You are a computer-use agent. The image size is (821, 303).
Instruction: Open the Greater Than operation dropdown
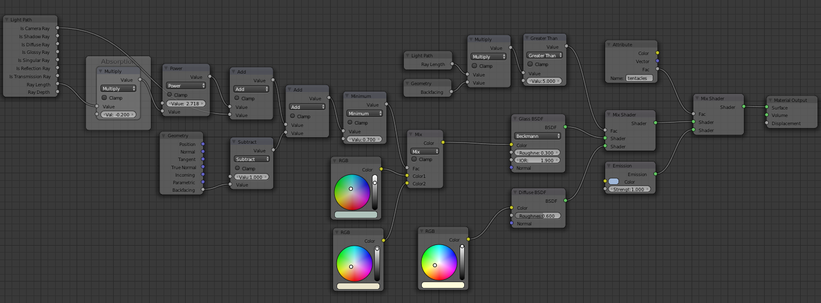tap(545, 56)
